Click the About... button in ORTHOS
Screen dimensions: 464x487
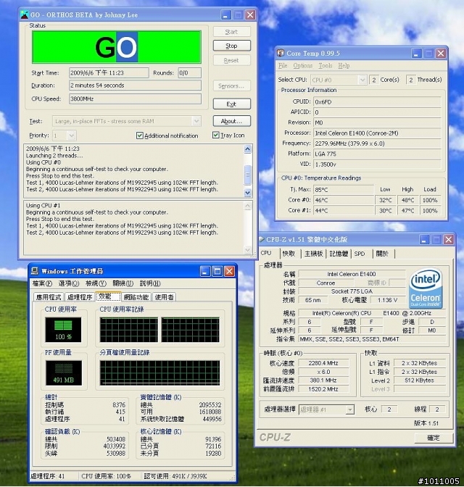231,121
